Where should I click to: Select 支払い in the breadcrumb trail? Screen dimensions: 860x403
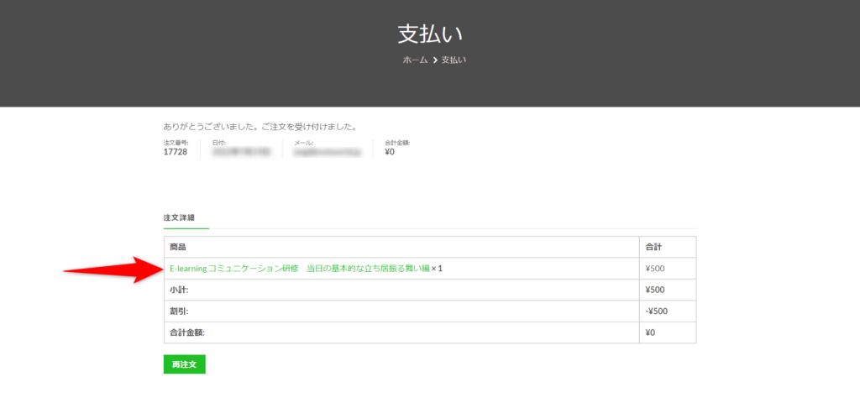pos(454,60)
